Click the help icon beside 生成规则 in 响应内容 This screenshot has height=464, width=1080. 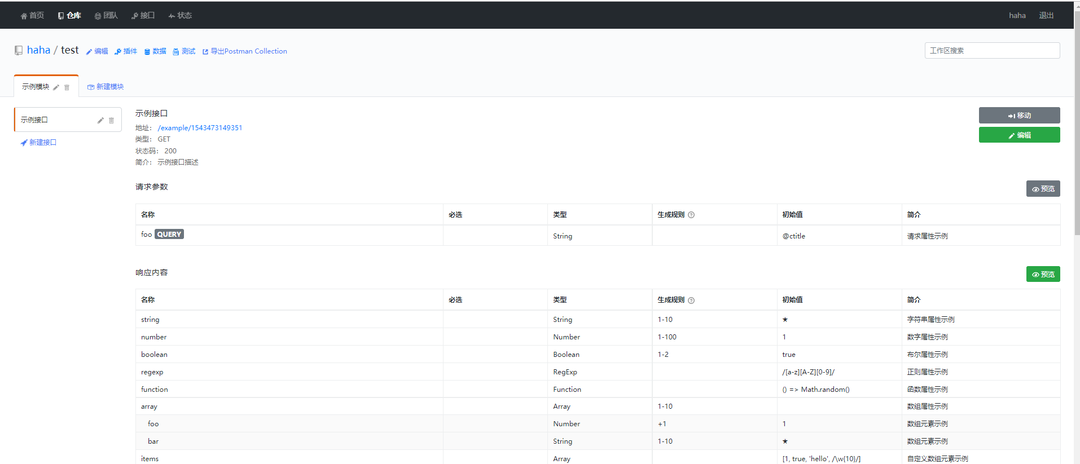pyautogui.click(x=691, y=301)
